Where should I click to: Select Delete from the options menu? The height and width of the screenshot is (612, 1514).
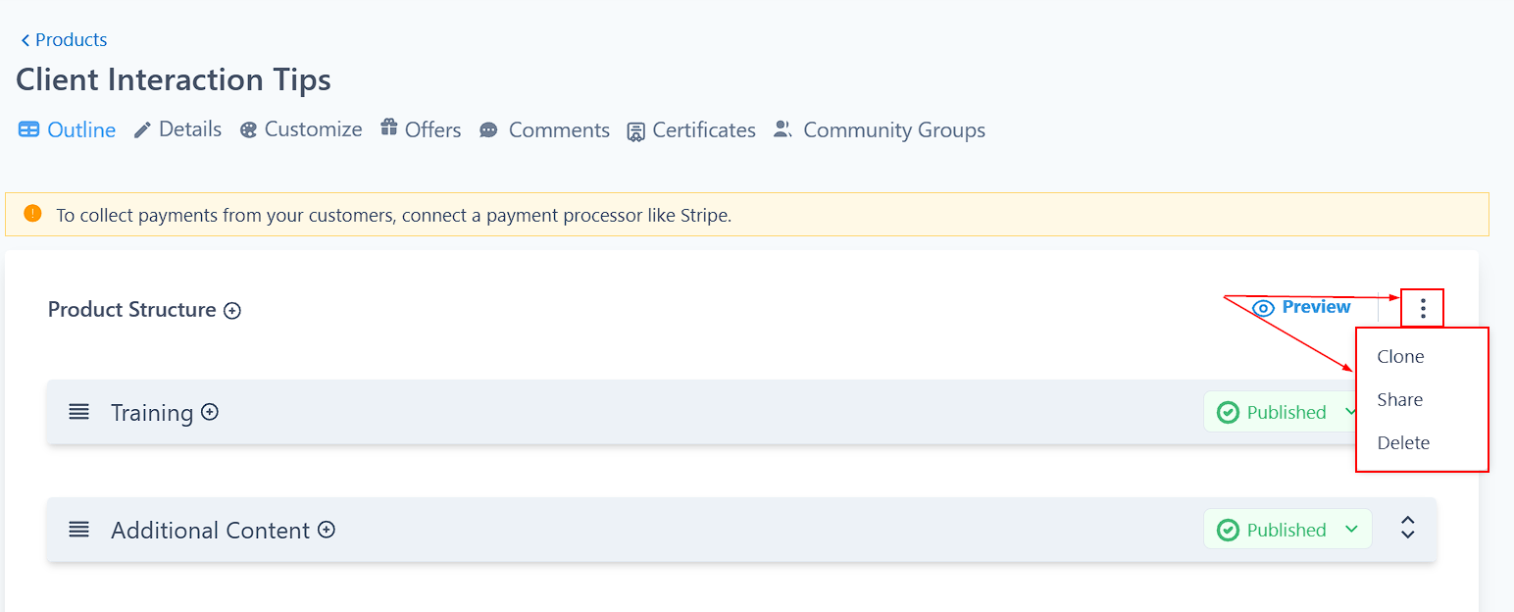click(x=1403, y=443)
